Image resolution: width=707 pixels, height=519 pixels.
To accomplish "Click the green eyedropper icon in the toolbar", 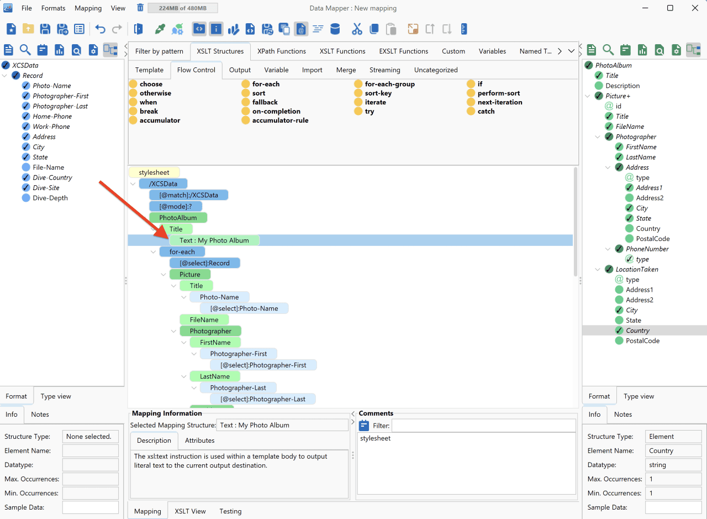I will click(x=160, y=29).
